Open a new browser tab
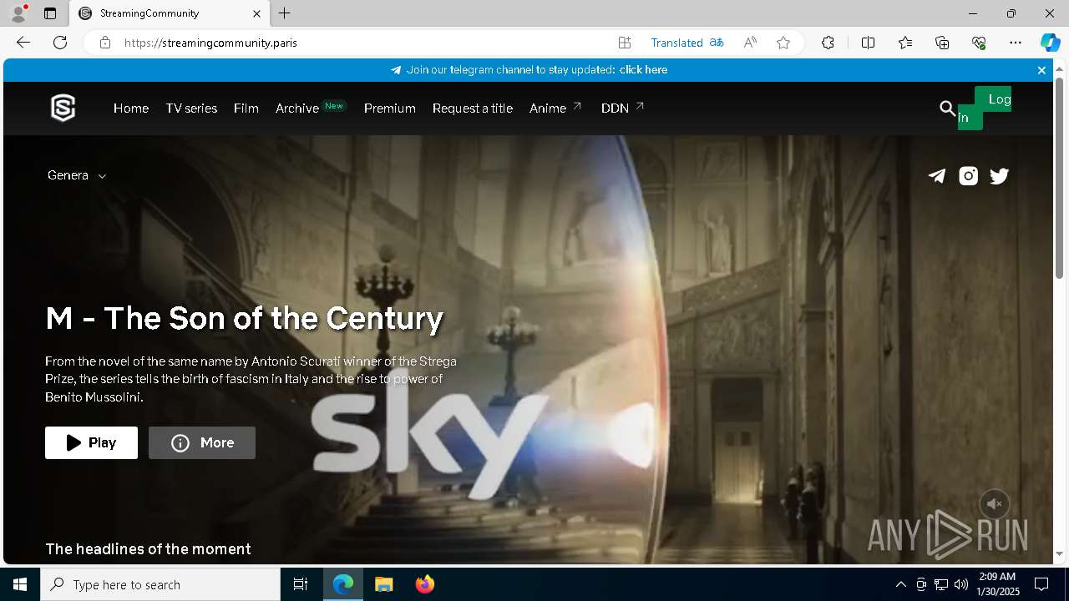 [x=285, y=13]
